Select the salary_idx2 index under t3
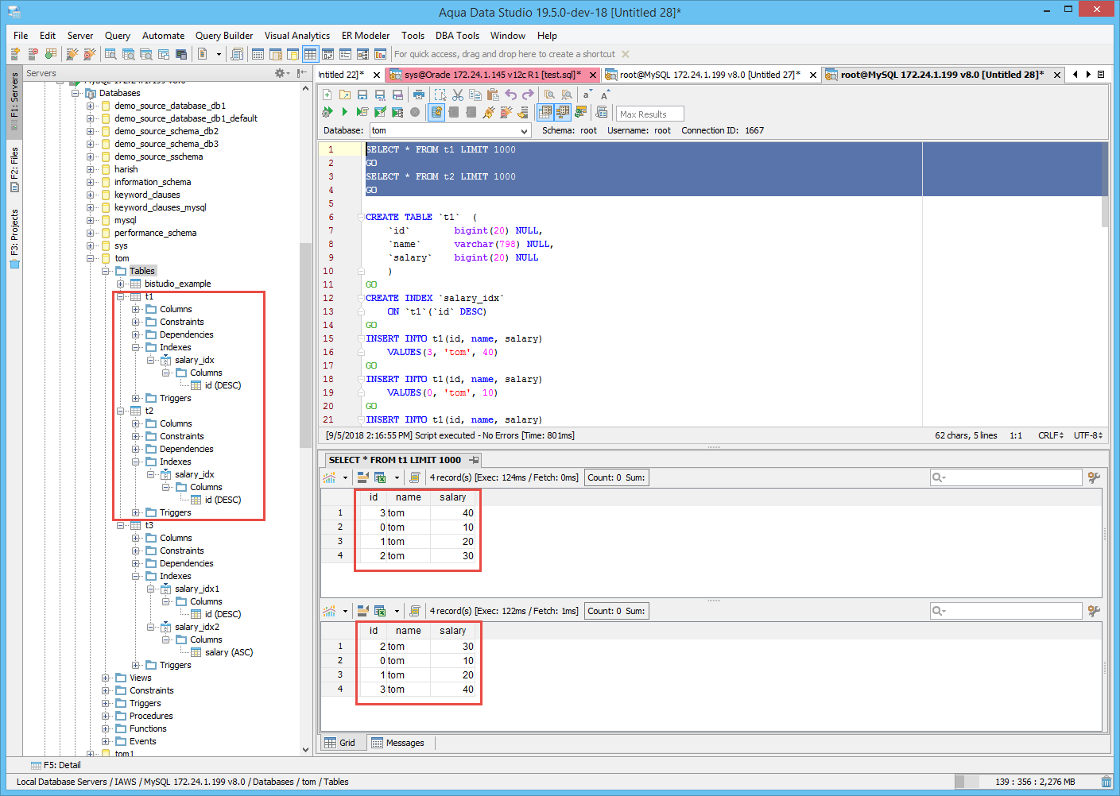 (197, 627)
